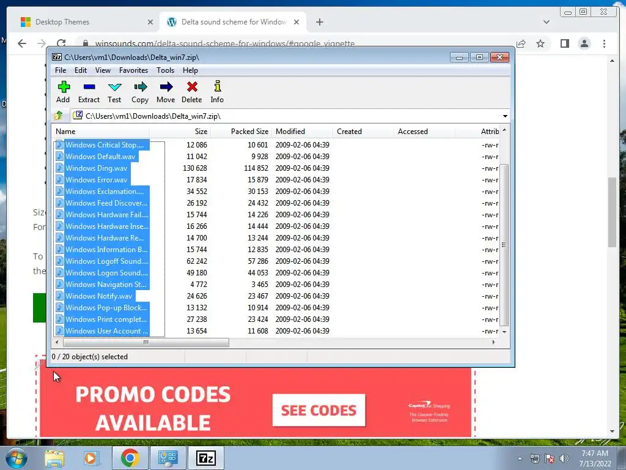Sort by Modified column header

[302, 132]
